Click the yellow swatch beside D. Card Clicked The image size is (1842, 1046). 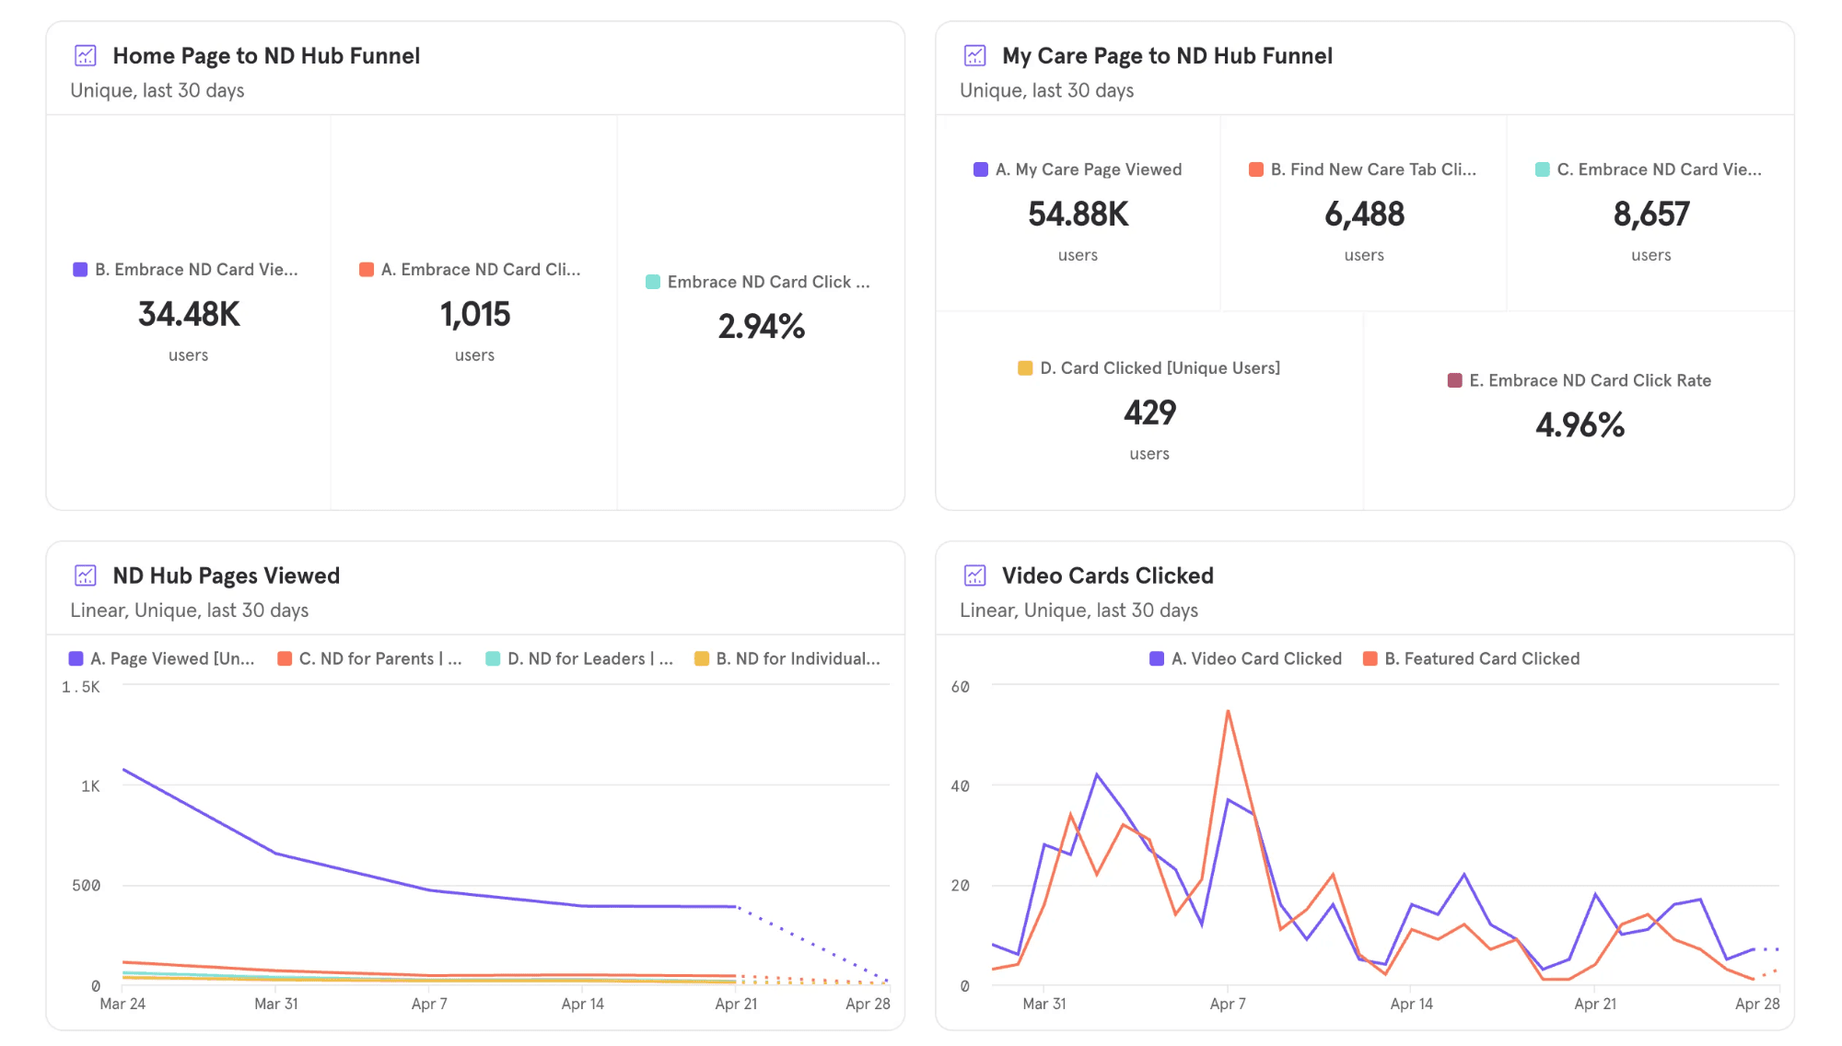click(x=1025, y=368)
